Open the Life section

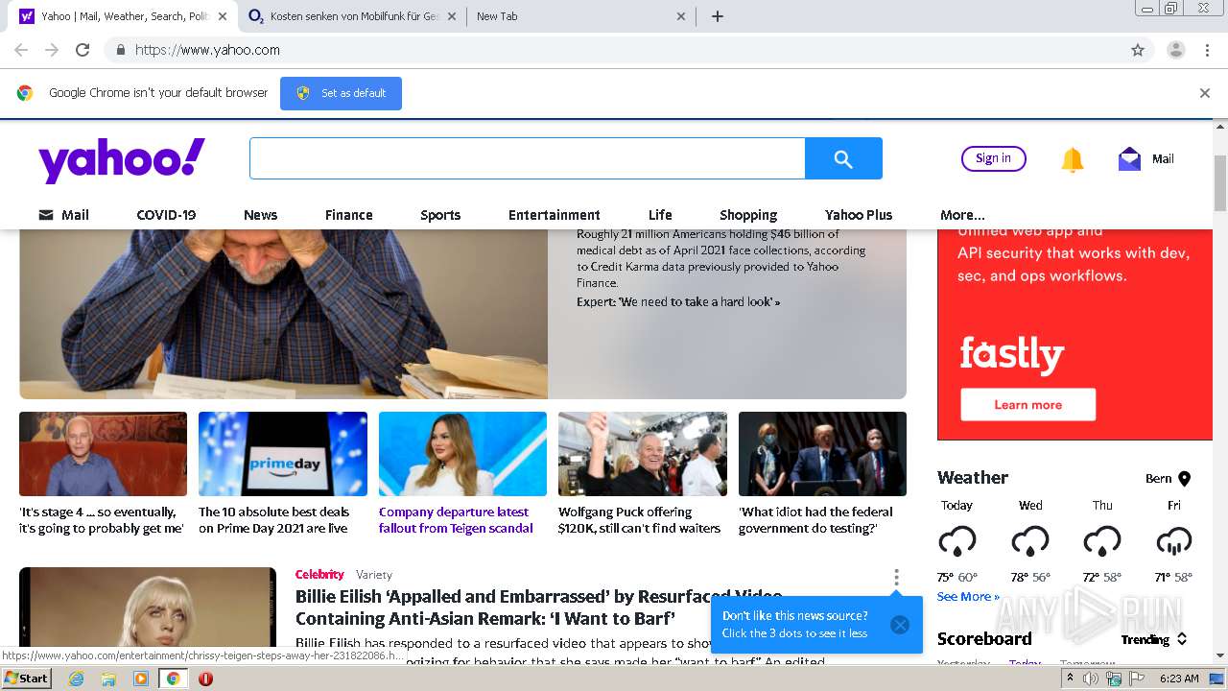tap(660, 215)
